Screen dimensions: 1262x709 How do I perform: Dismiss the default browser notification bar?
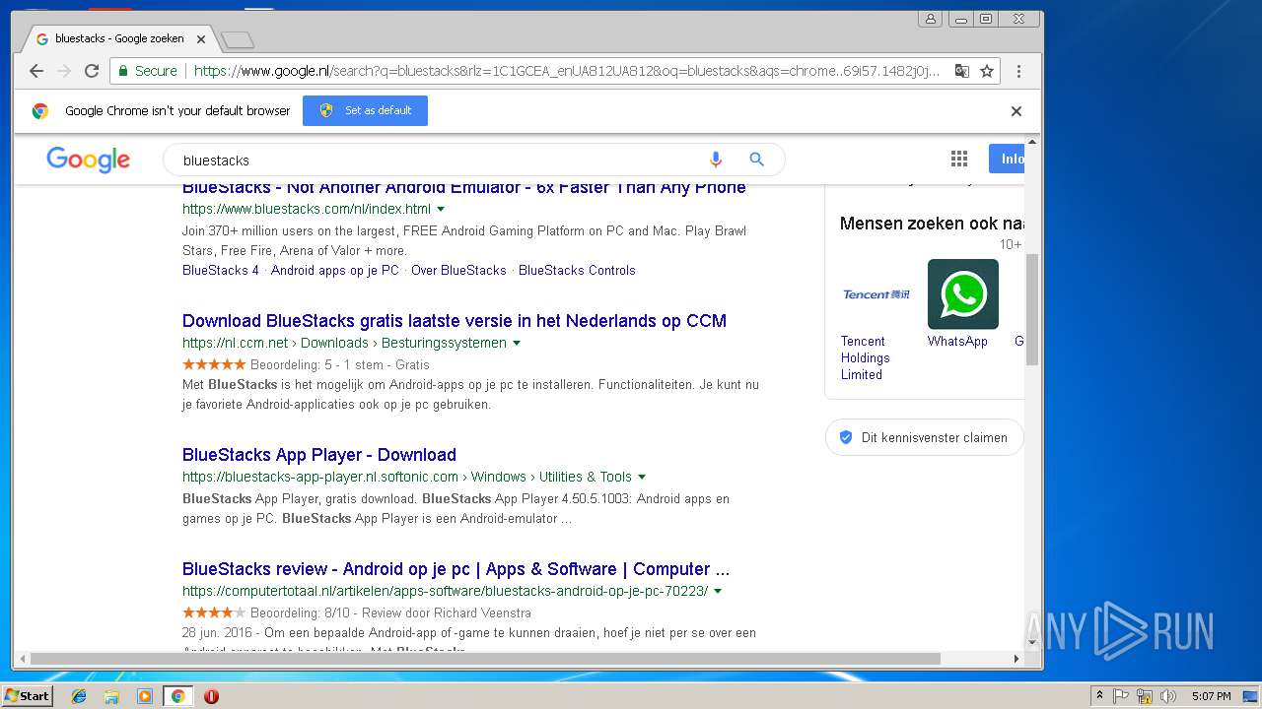click(1017, 111)
